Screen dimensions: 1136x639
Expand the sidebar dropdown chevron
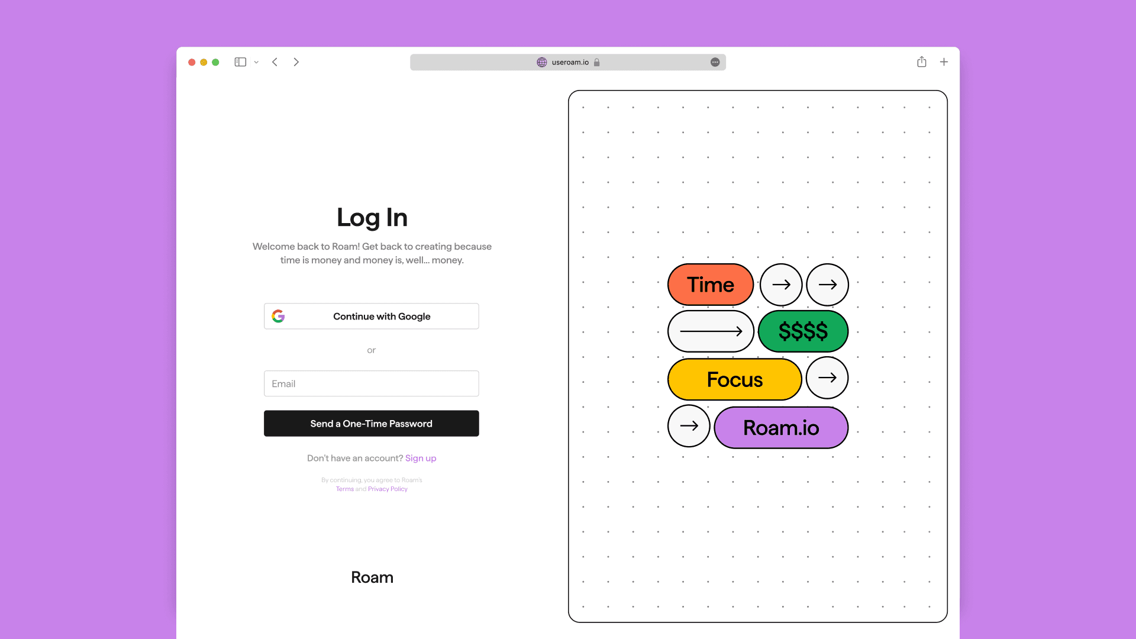(x=256, y=62)
